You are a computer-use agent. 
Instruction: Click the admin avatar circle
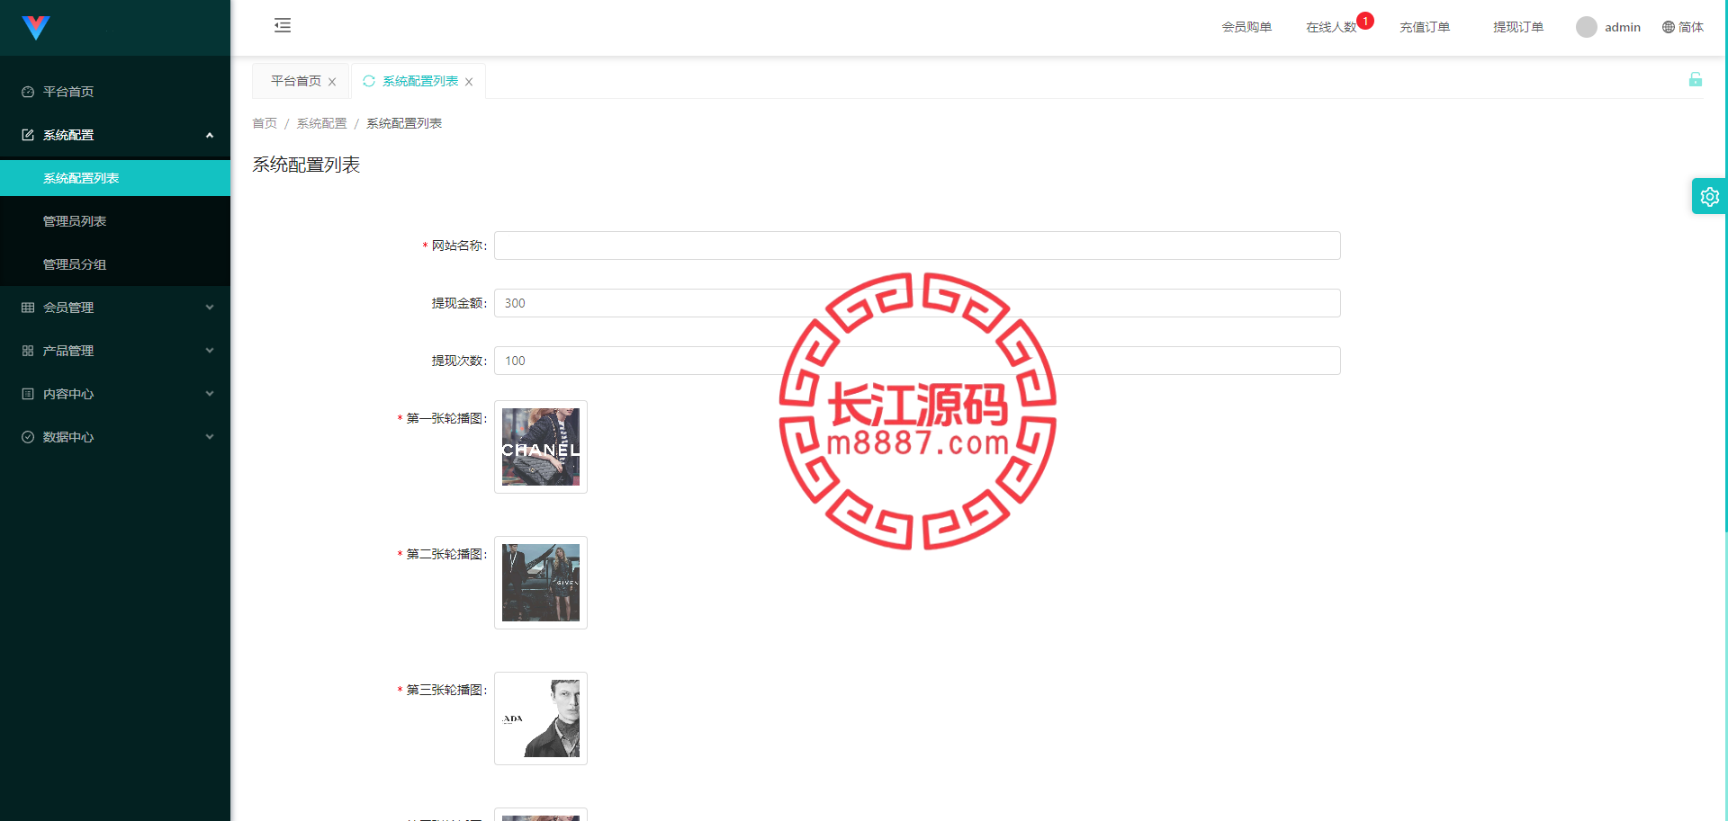pos(1587,27)
